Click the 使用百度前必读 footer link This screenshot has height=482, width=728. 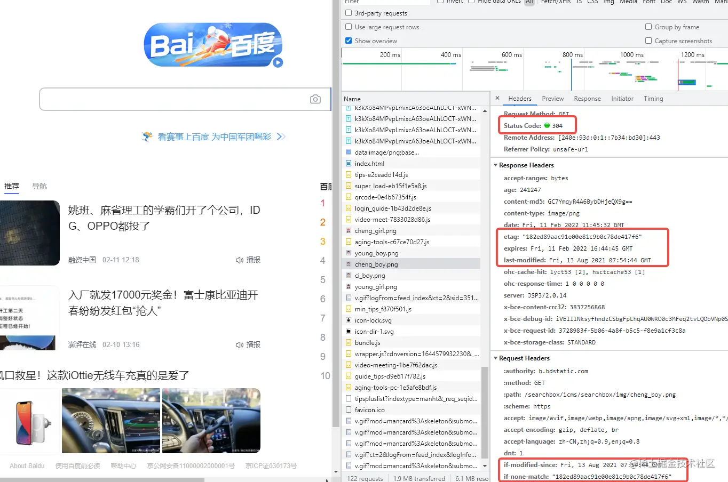point(77,466)
